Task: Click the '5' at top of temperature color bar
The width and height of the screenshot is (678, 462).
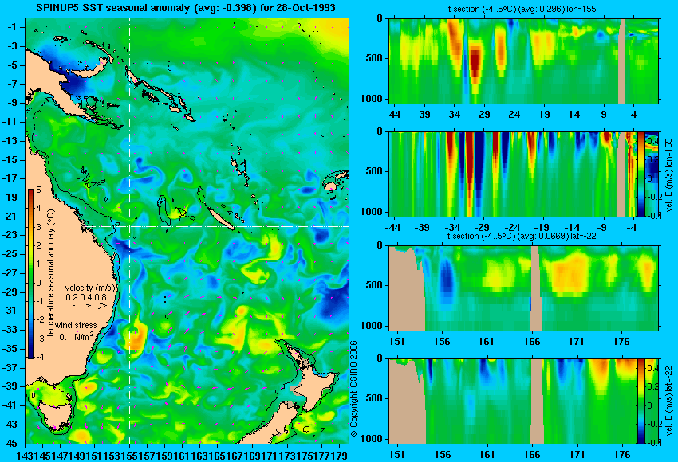Action: [x=38, y=190]
